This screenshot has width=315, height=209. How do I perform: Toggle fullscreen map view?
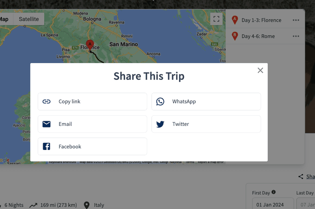(216, 18)
